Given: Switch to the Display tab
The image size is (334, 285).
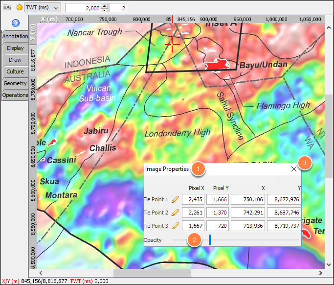Looking at the screenshot, I should coord(15,48).
